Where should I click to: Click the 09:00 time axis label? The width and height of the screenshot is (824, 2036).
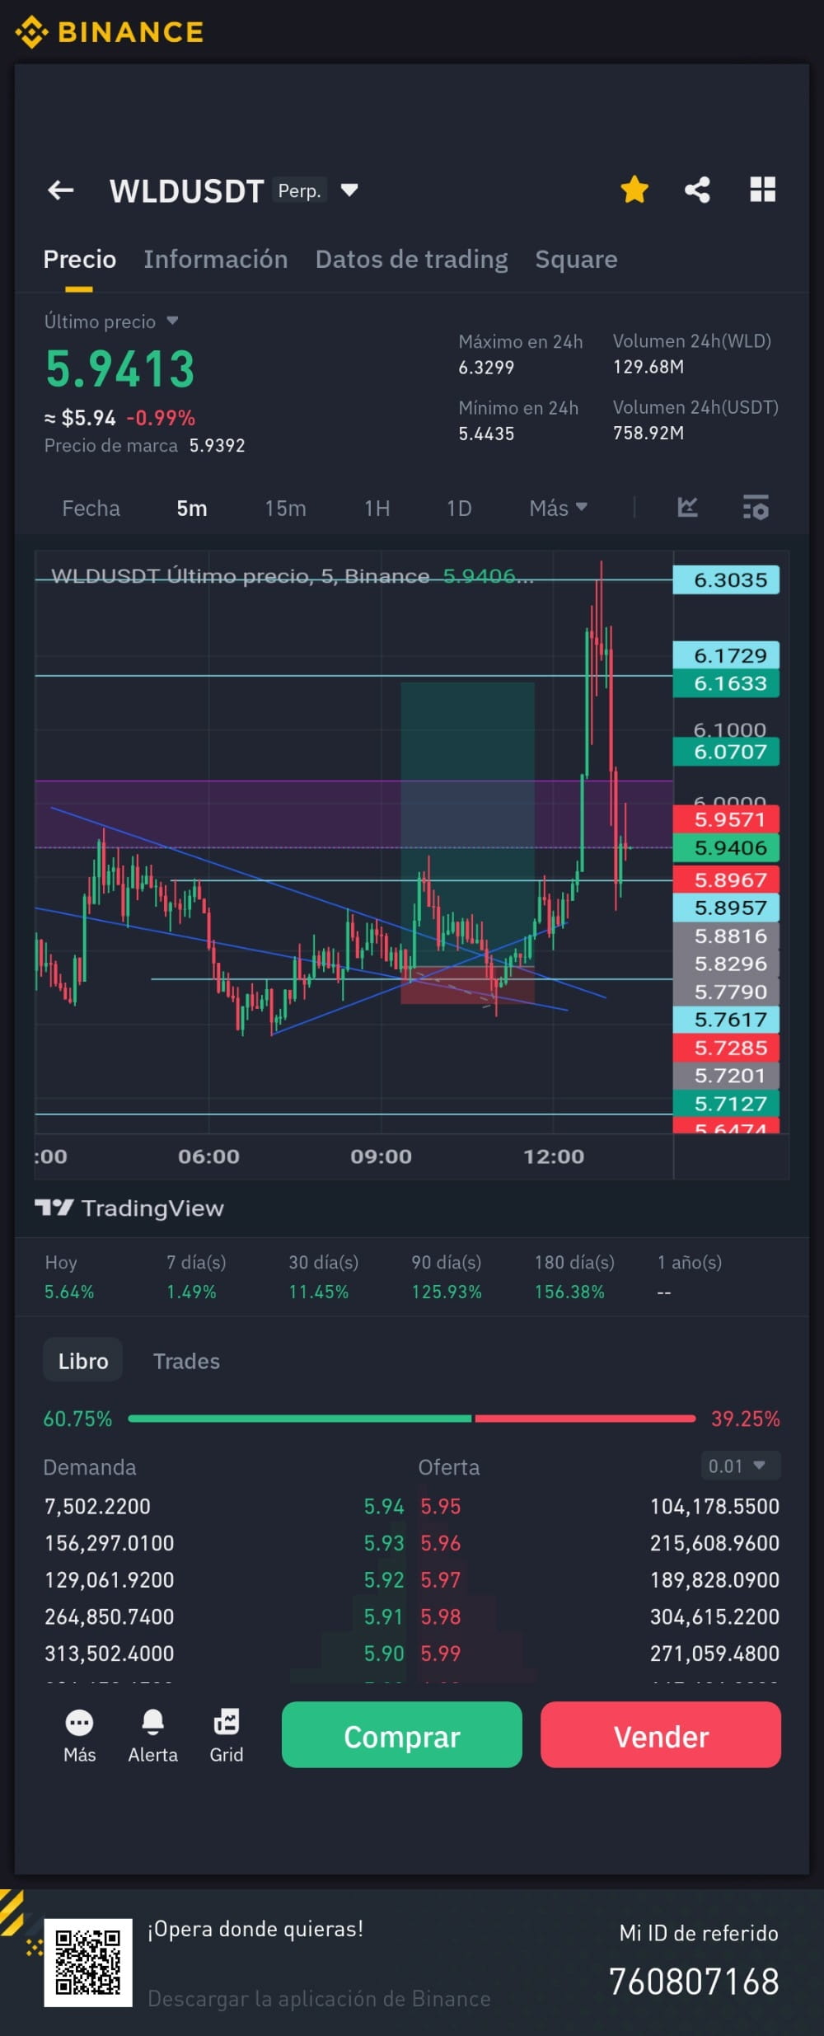point(381,1156)
